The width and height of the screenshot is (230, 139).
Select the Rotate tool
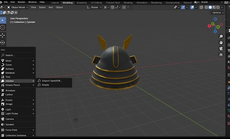2,43
